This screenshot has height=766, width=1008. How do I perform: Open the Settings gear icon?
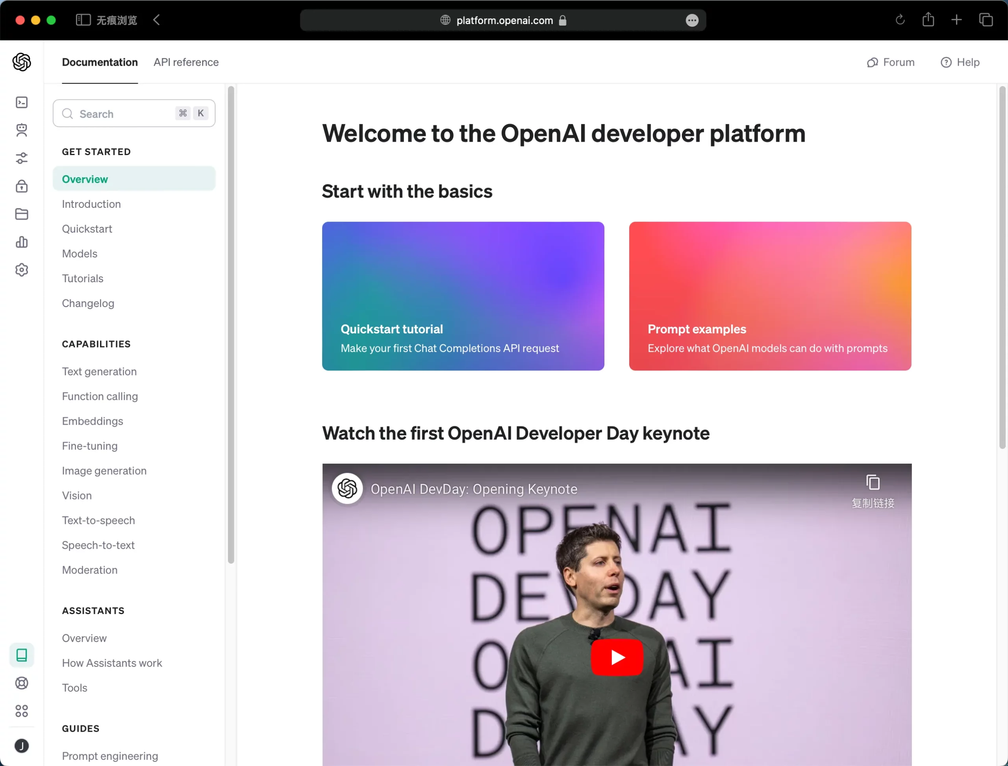pyautogui.click(x=21, y=270)
